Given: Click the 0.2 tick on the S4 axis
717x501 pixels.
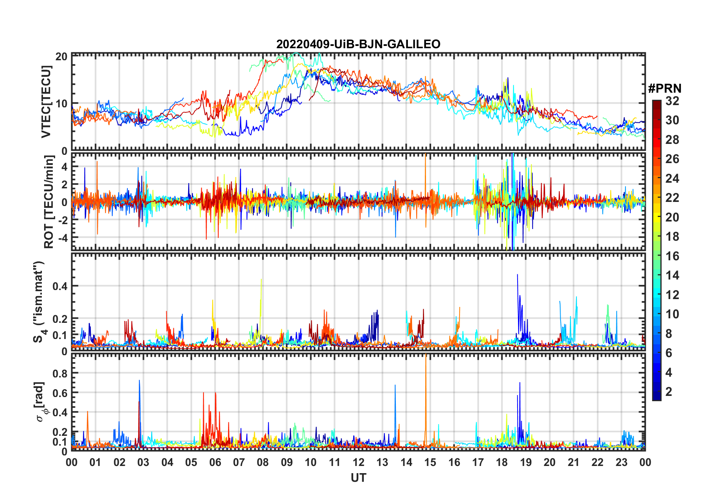Looking at the screenshot, I should (x=60, y=319).
